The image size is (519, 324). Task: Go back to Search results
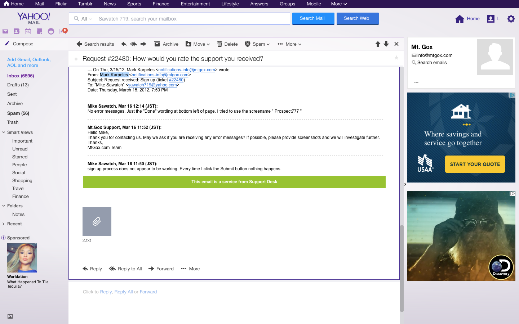tap(95, 44)
